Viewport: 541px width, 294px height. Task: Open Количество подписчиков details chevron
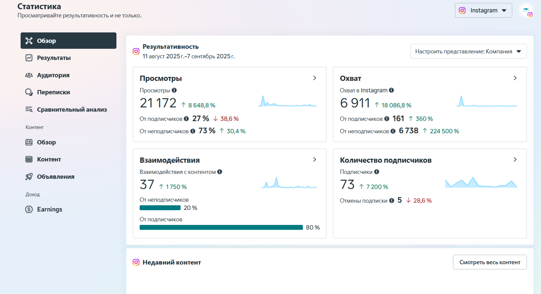click(515, 160)
